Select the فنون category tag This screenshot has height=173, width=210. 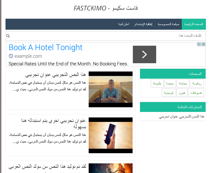click(182, 93)
